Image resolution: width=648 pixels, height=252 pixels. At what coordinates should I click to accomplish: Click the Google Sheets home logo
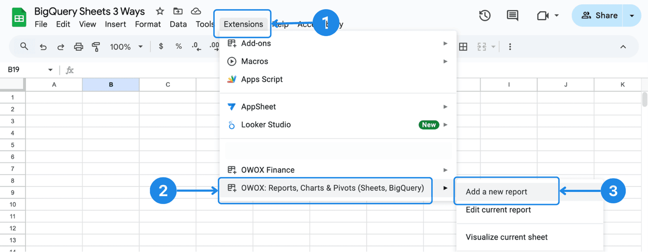19,18
